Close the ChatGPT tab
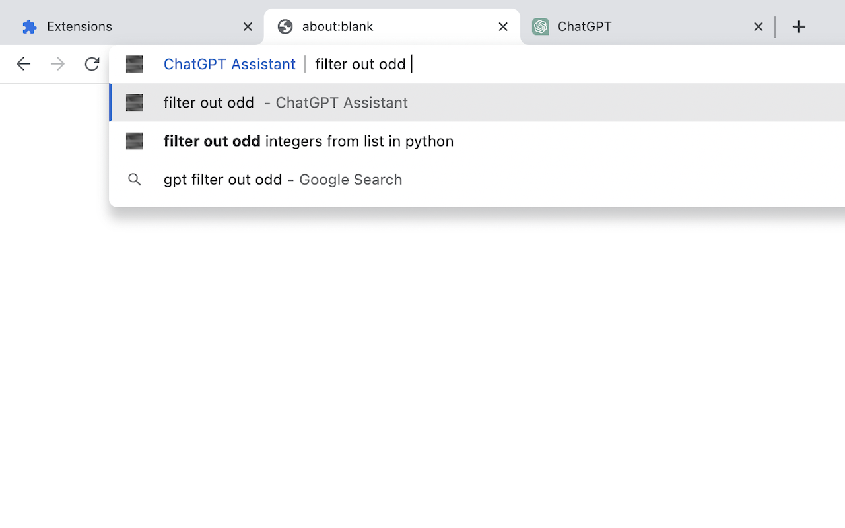The width and height of the screenshot is (845, 528). [758, 27]
